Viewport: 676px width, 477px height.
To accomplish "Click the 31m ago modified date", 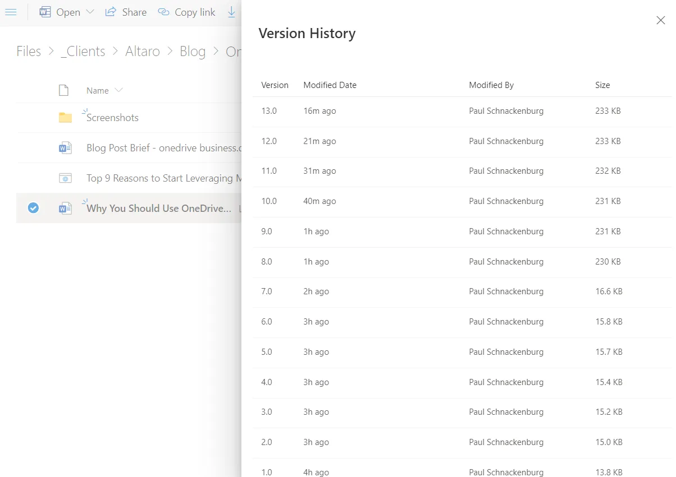I will tap(319, 171).
